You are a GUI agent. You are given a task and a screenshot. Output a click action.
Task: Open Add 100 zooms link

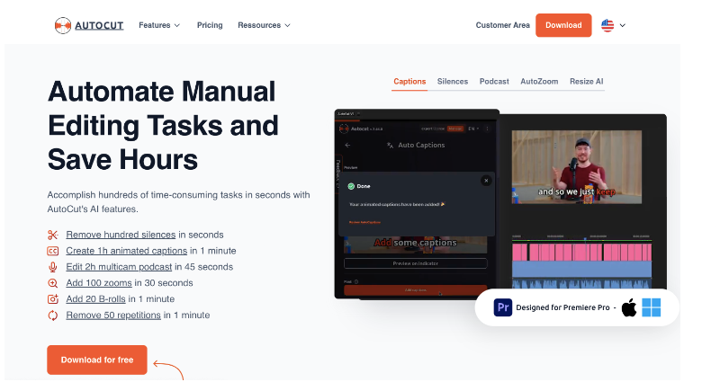[x=99, y=283]
